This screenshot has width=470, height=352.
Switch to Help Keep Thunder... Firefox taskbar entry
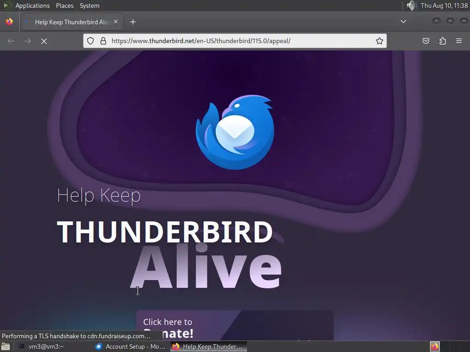point(209,346)
